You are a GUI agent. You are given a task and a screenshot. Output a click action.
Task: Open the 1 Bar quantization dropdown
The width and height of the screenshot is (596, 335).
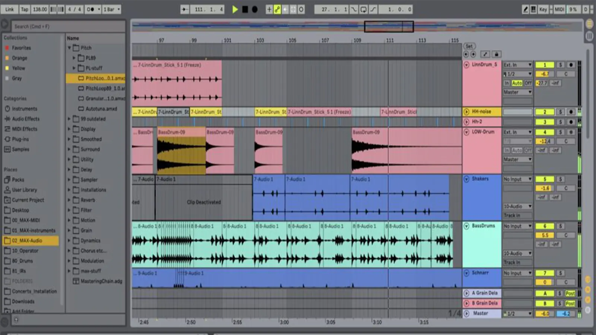click(112, 9)
